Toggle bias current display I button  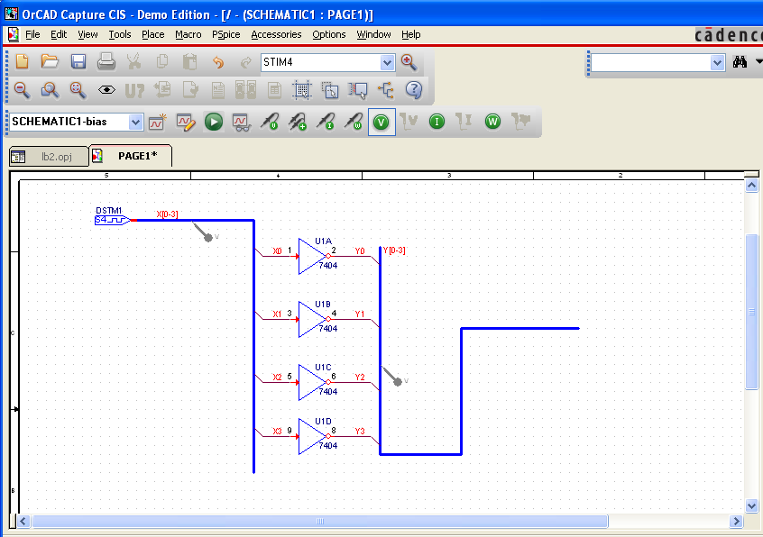point(437,122)
